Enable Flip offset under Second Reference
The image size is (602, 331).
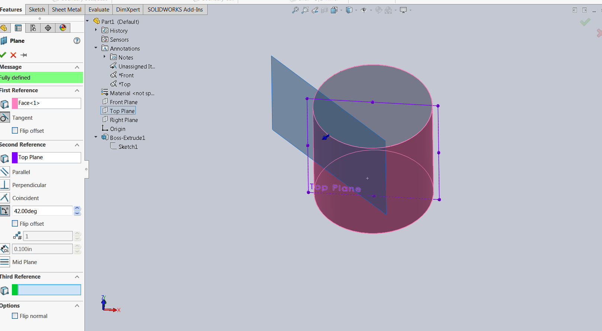15,224
